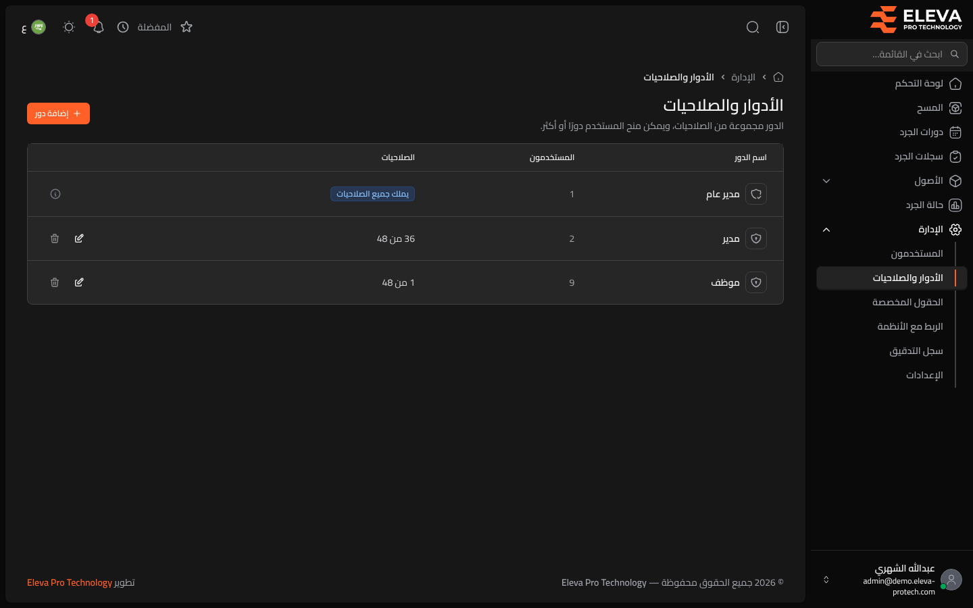Collapse the الإدارة submenu chevron
Screen dimensions: 973x608
(x=826, y=230)
